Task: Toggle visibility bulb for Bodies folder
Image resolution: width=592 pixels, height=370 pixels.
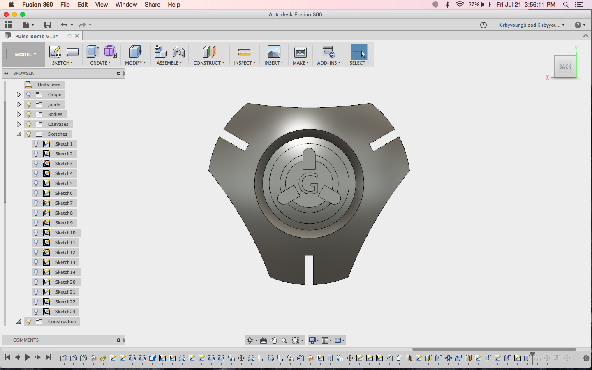Action: (x=29, y=114)
